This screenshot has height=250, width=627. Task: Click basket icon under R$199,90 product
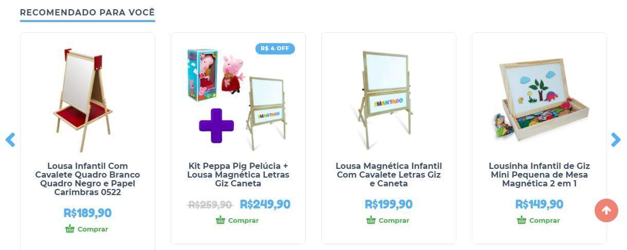[x=371, y=220]
